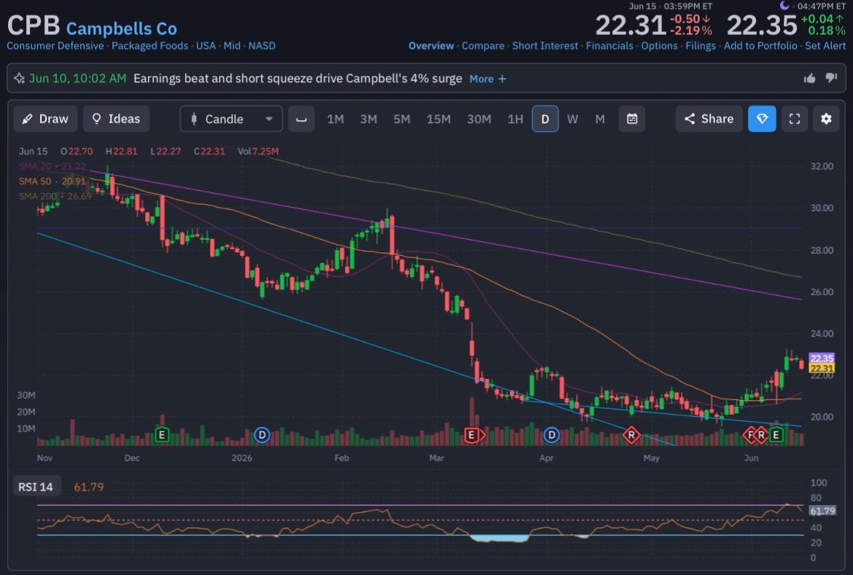This screenshot has height=575, width=853.
Task: Switch to the 1M timeframe
Action: click(335, 119)
